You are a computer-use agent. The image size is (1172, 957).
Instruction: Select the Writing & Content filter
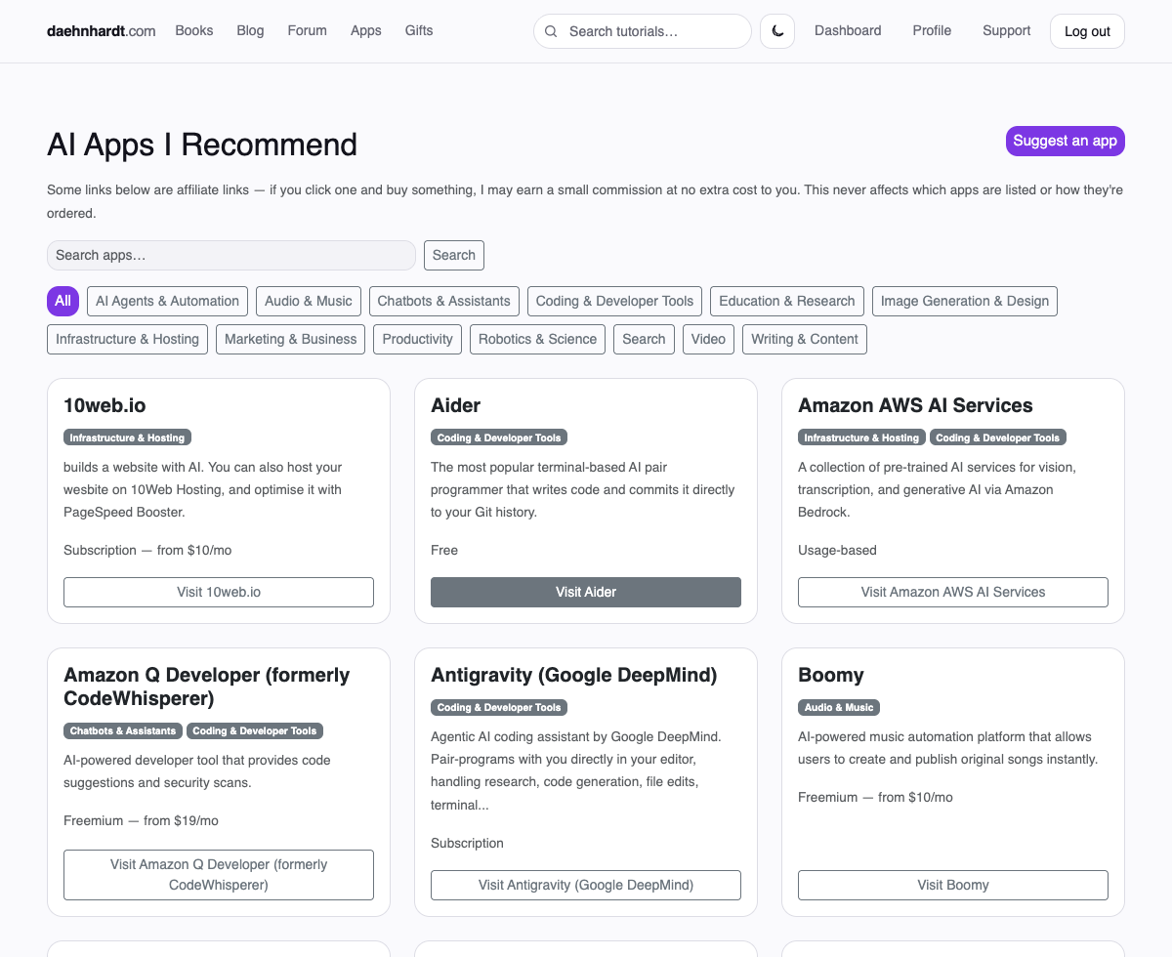coord(805,339)
